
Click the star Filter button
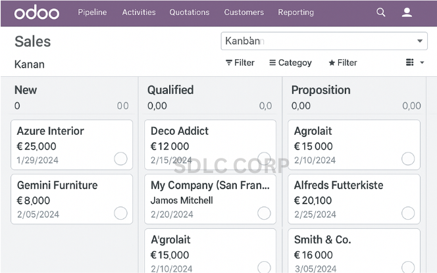(343, 62)
